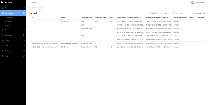The width and height of the screenshot is (209, 105).
Task: Click the Help question mark icon
Action: pyautogui.click(x=2, y=56)
